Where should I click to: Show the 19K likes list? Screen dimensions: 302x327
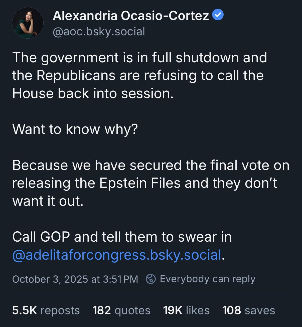click(x=186, y=310)
